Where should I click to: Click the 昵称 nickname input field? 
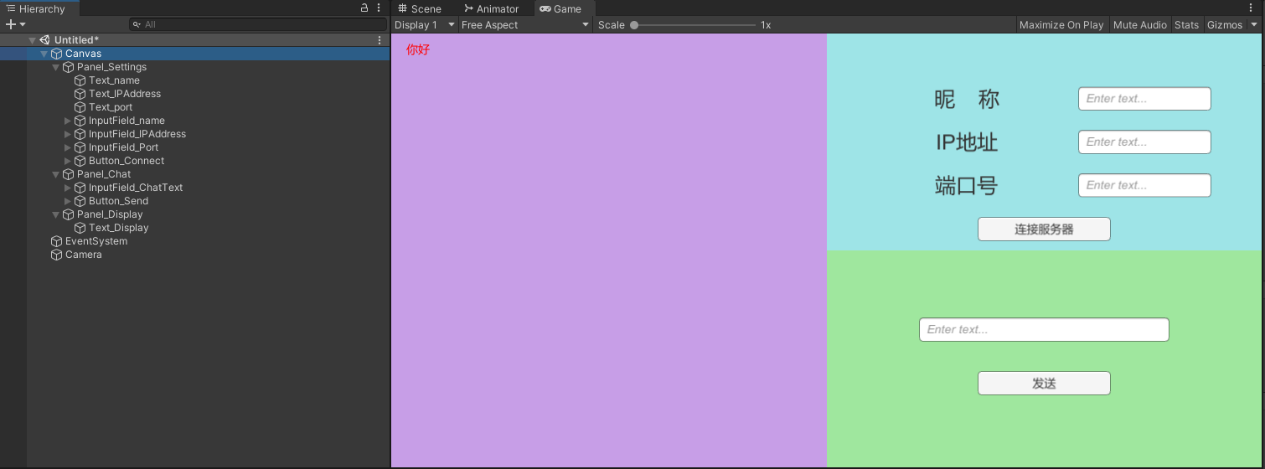click(1144, 99)
